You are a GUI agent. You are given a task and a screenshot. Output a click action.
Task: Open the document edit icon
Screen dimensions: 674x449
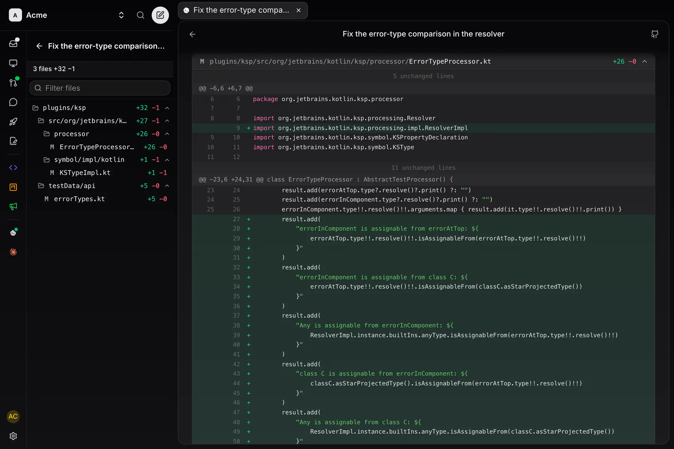click(13, 141)
